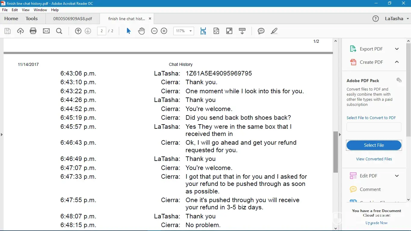Image resolution: width=411 pixels, height=231 pixels.
Task: Open the sticky note comment tool
Action: point(261,31)
